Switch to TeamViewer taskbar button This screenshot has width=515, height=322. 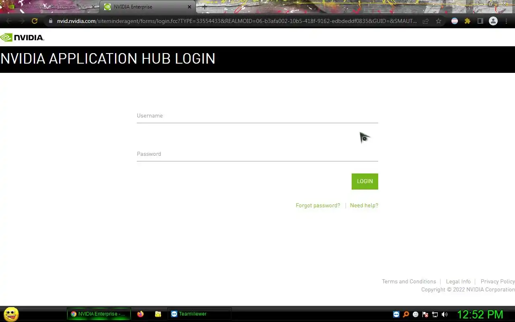click(200, 314)
